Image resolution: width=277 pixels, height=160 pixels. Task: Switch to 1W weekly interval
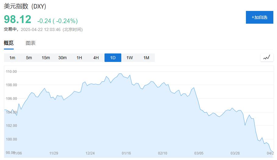coord(130,58)
